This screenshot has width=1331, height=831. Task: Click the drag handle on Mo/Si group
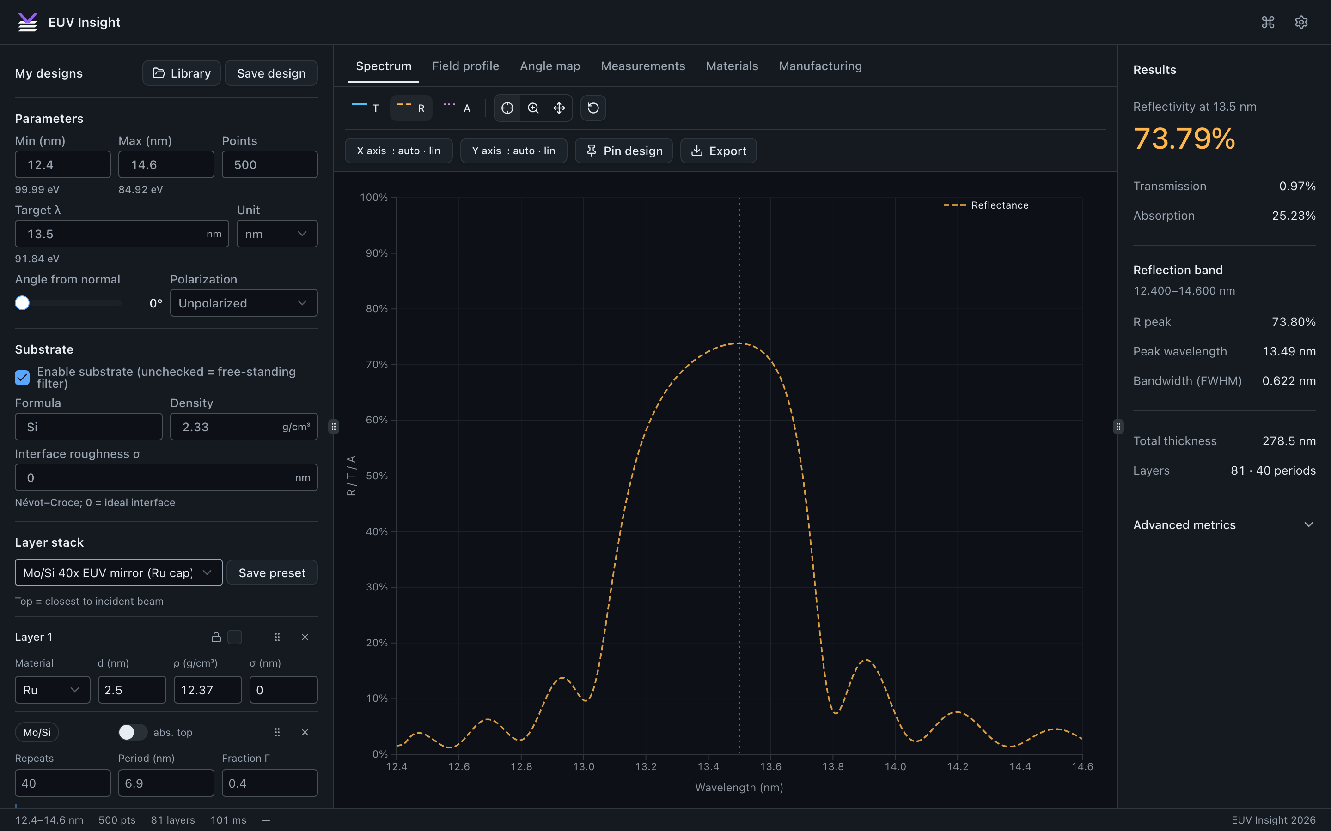point(277,732)
